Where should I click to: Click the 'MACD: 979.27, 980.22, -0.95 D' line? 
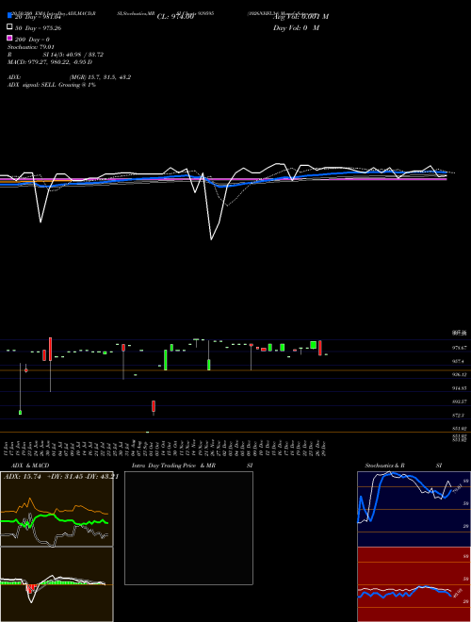pos(50,62)
